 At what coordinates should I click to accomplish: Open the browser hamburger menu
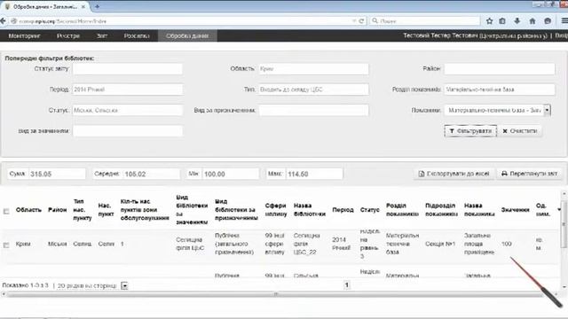click(x=564, y=21)
